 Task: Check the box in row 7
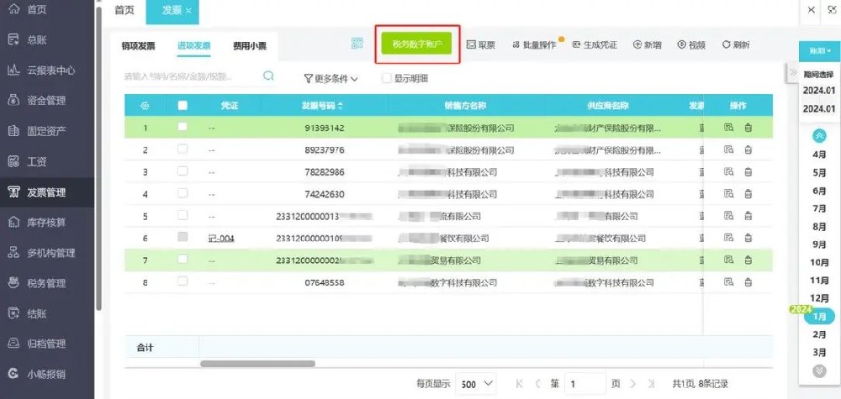click(182, 259)
